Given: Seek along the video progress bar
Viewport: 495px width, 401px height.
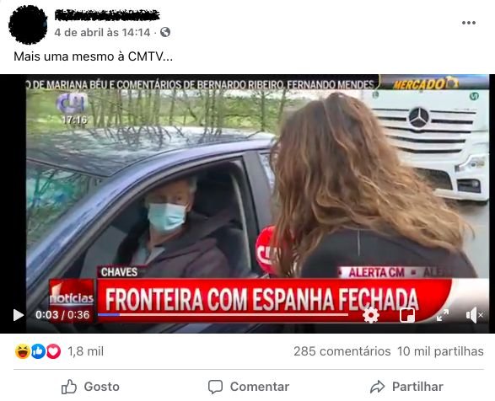Looking at the screenshot, I should [223, 314].
